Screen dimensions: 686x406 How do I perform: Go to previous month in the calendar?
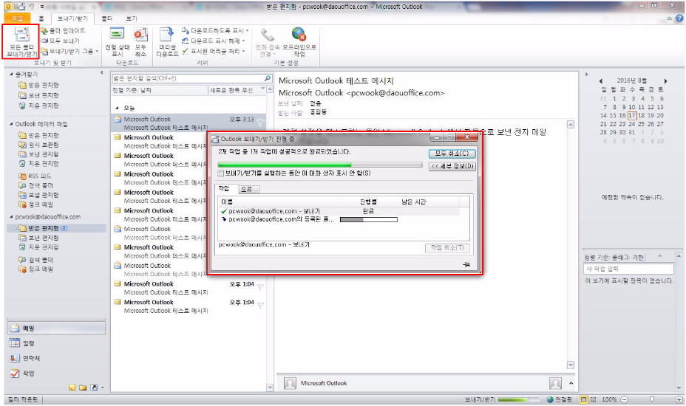coord(601,81)
